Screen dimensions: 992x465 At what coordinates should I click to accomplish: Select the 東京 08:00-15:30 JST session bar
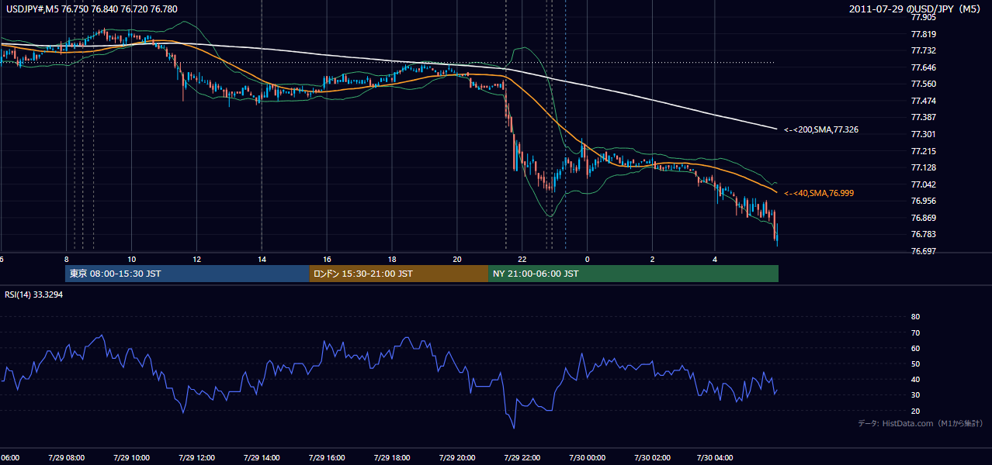[x=187, y=274]
